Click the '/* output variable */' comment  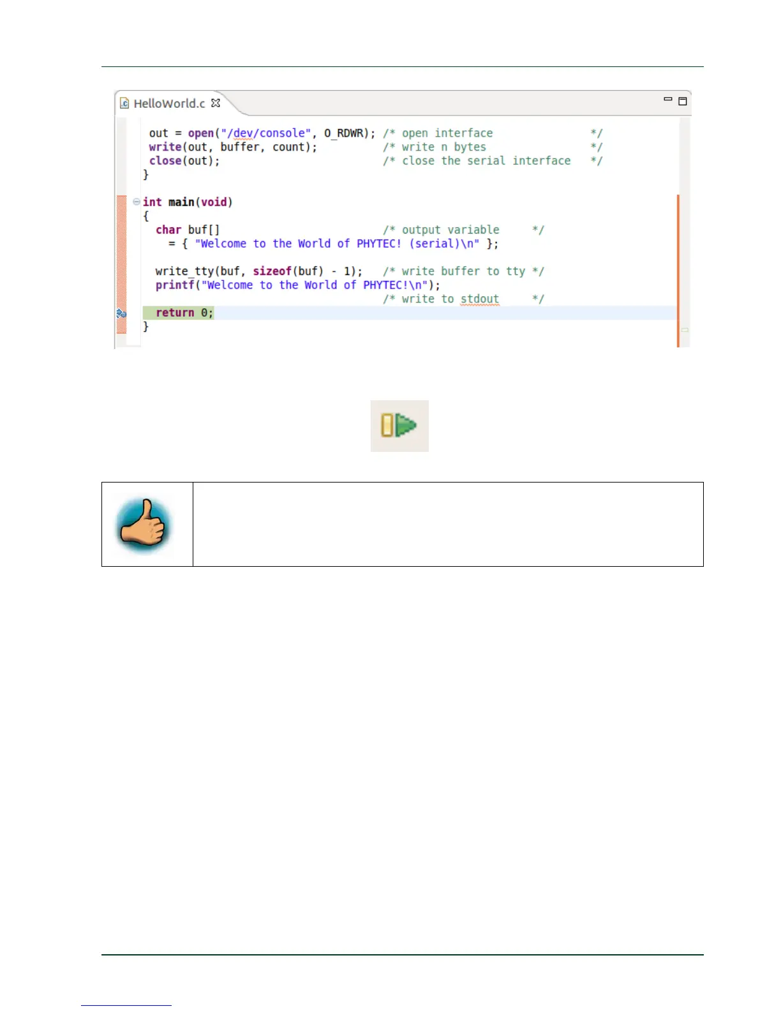click(x=463, y=230)
